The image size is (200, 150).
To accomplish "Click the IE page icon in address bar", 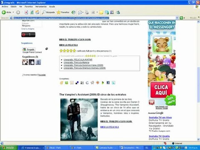I will [x=11, y=18].
